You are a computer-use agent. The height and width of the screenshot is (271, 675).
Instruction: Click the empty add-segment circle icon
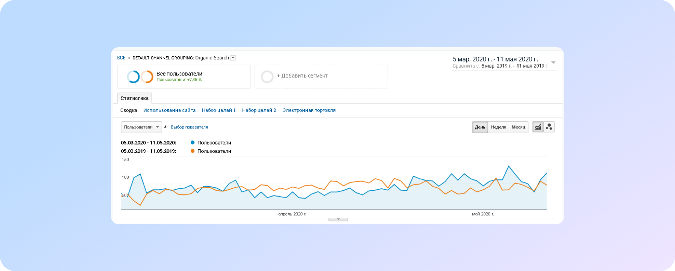pyautogui.click(x=267, y=77)
